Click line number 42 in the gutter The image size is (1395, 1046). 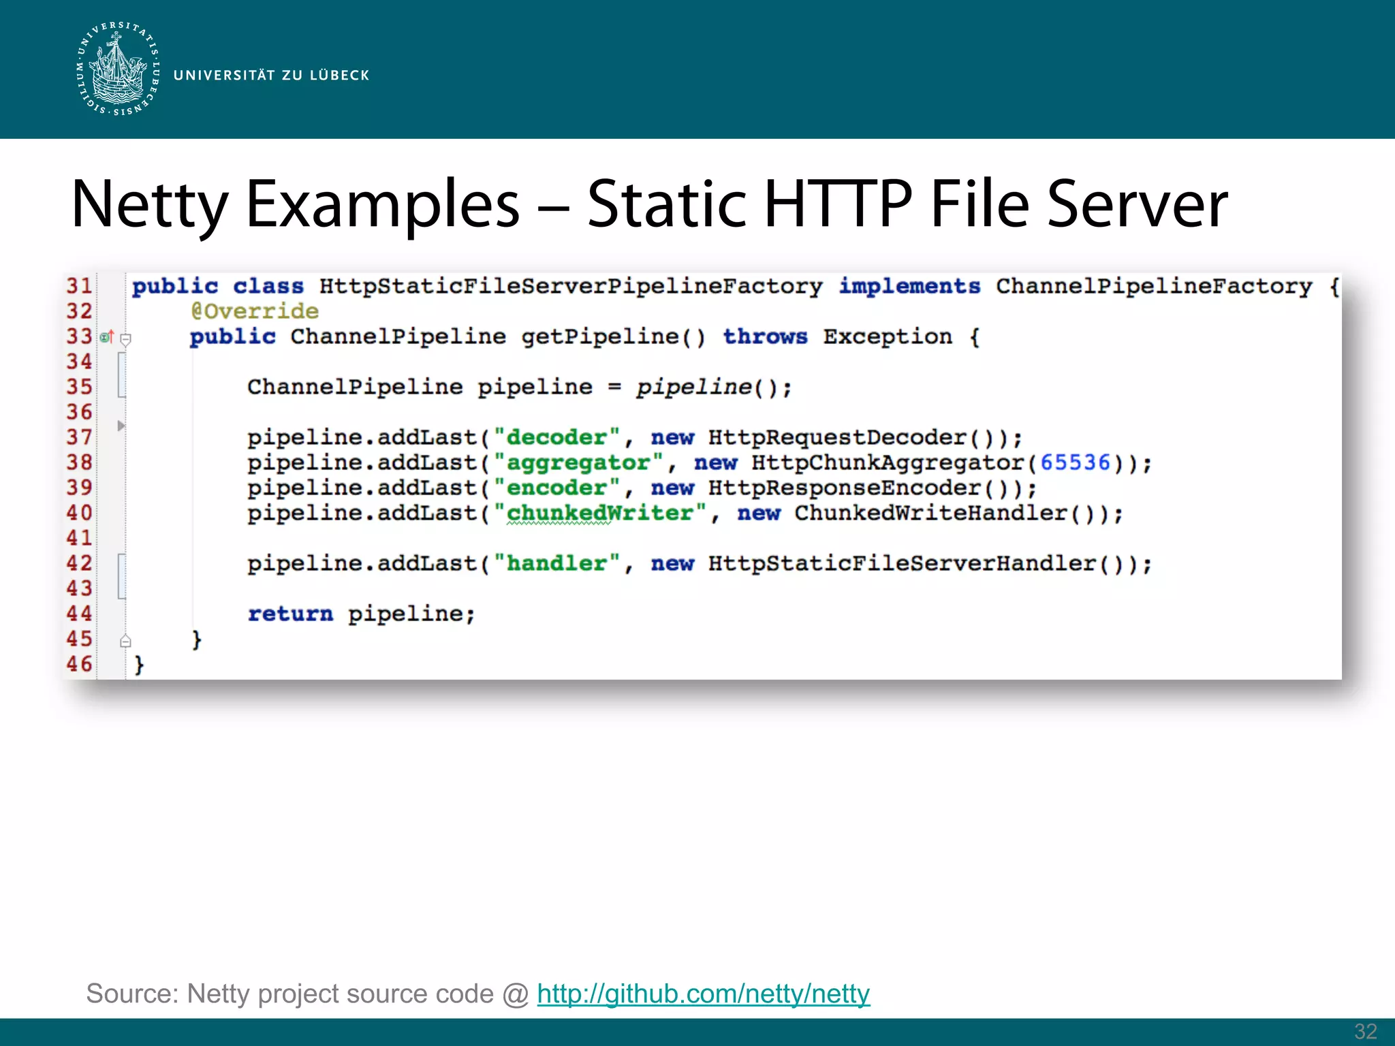[79, 563]
